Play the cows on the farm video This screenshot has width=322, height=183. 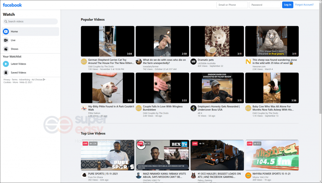163,41
